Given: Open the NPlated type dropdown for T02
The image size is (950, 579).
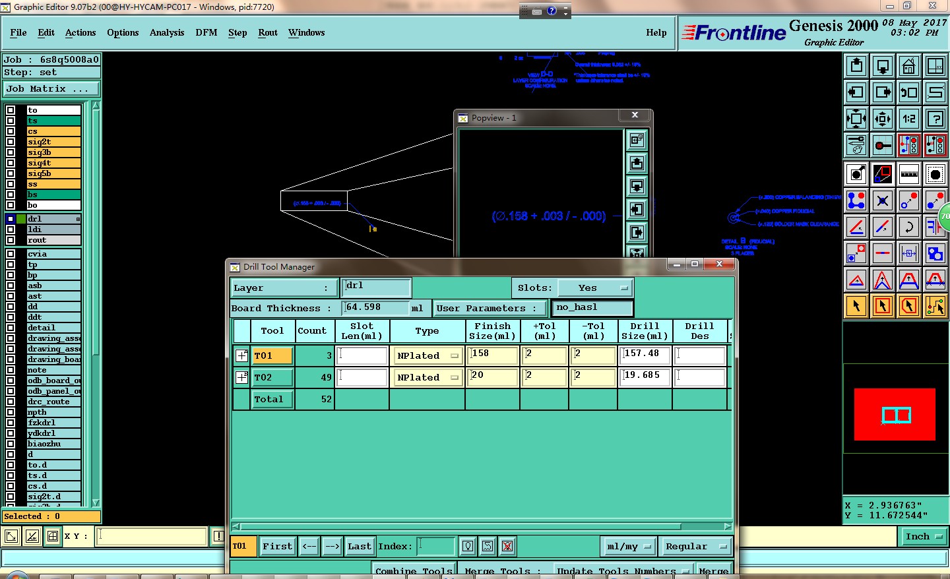Looking at the screenshot, I should pyautogui.click(x=427, y=377).
